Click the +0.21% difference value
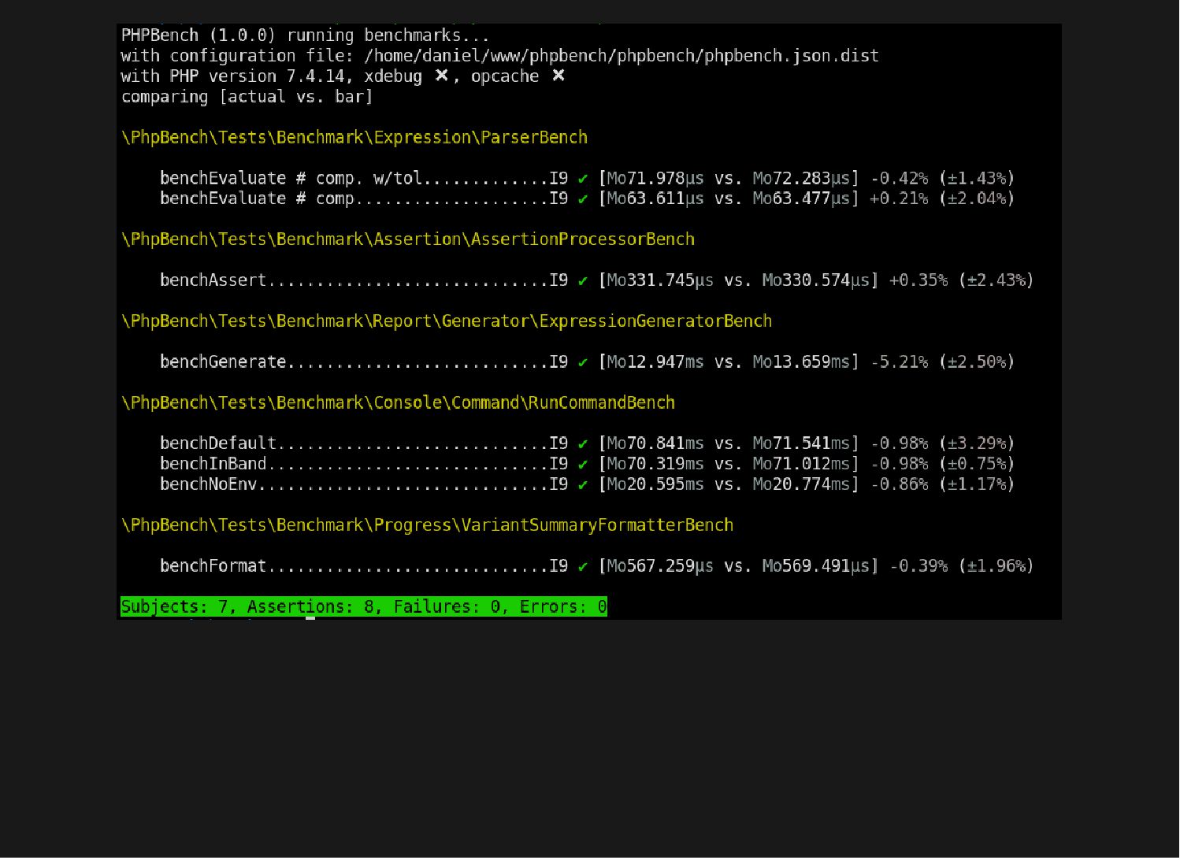 click(x=899, y=198)
